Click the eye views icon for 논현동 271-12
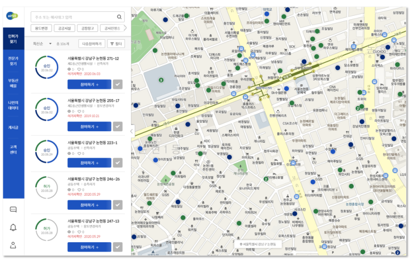The image size is (416, 264). pos(69,69)
